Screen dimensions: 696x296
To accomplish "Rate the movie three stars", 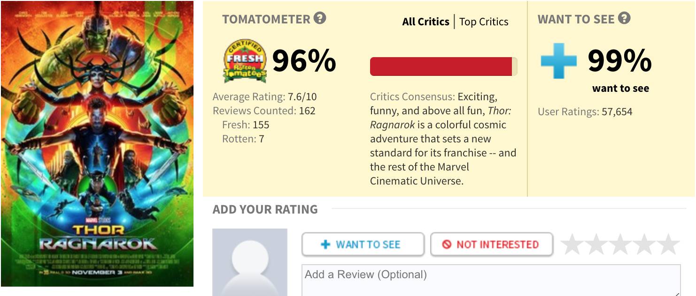I will (x=620, y=244).
